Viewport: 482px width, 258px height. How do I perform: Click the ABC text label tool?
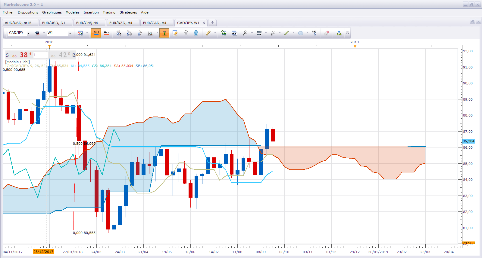(314, 33)
